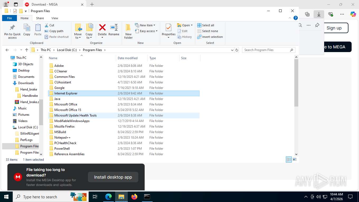Switch to the Home ribbon tab
The height and width of the screenshot is (202, 359).
[25, 18]
